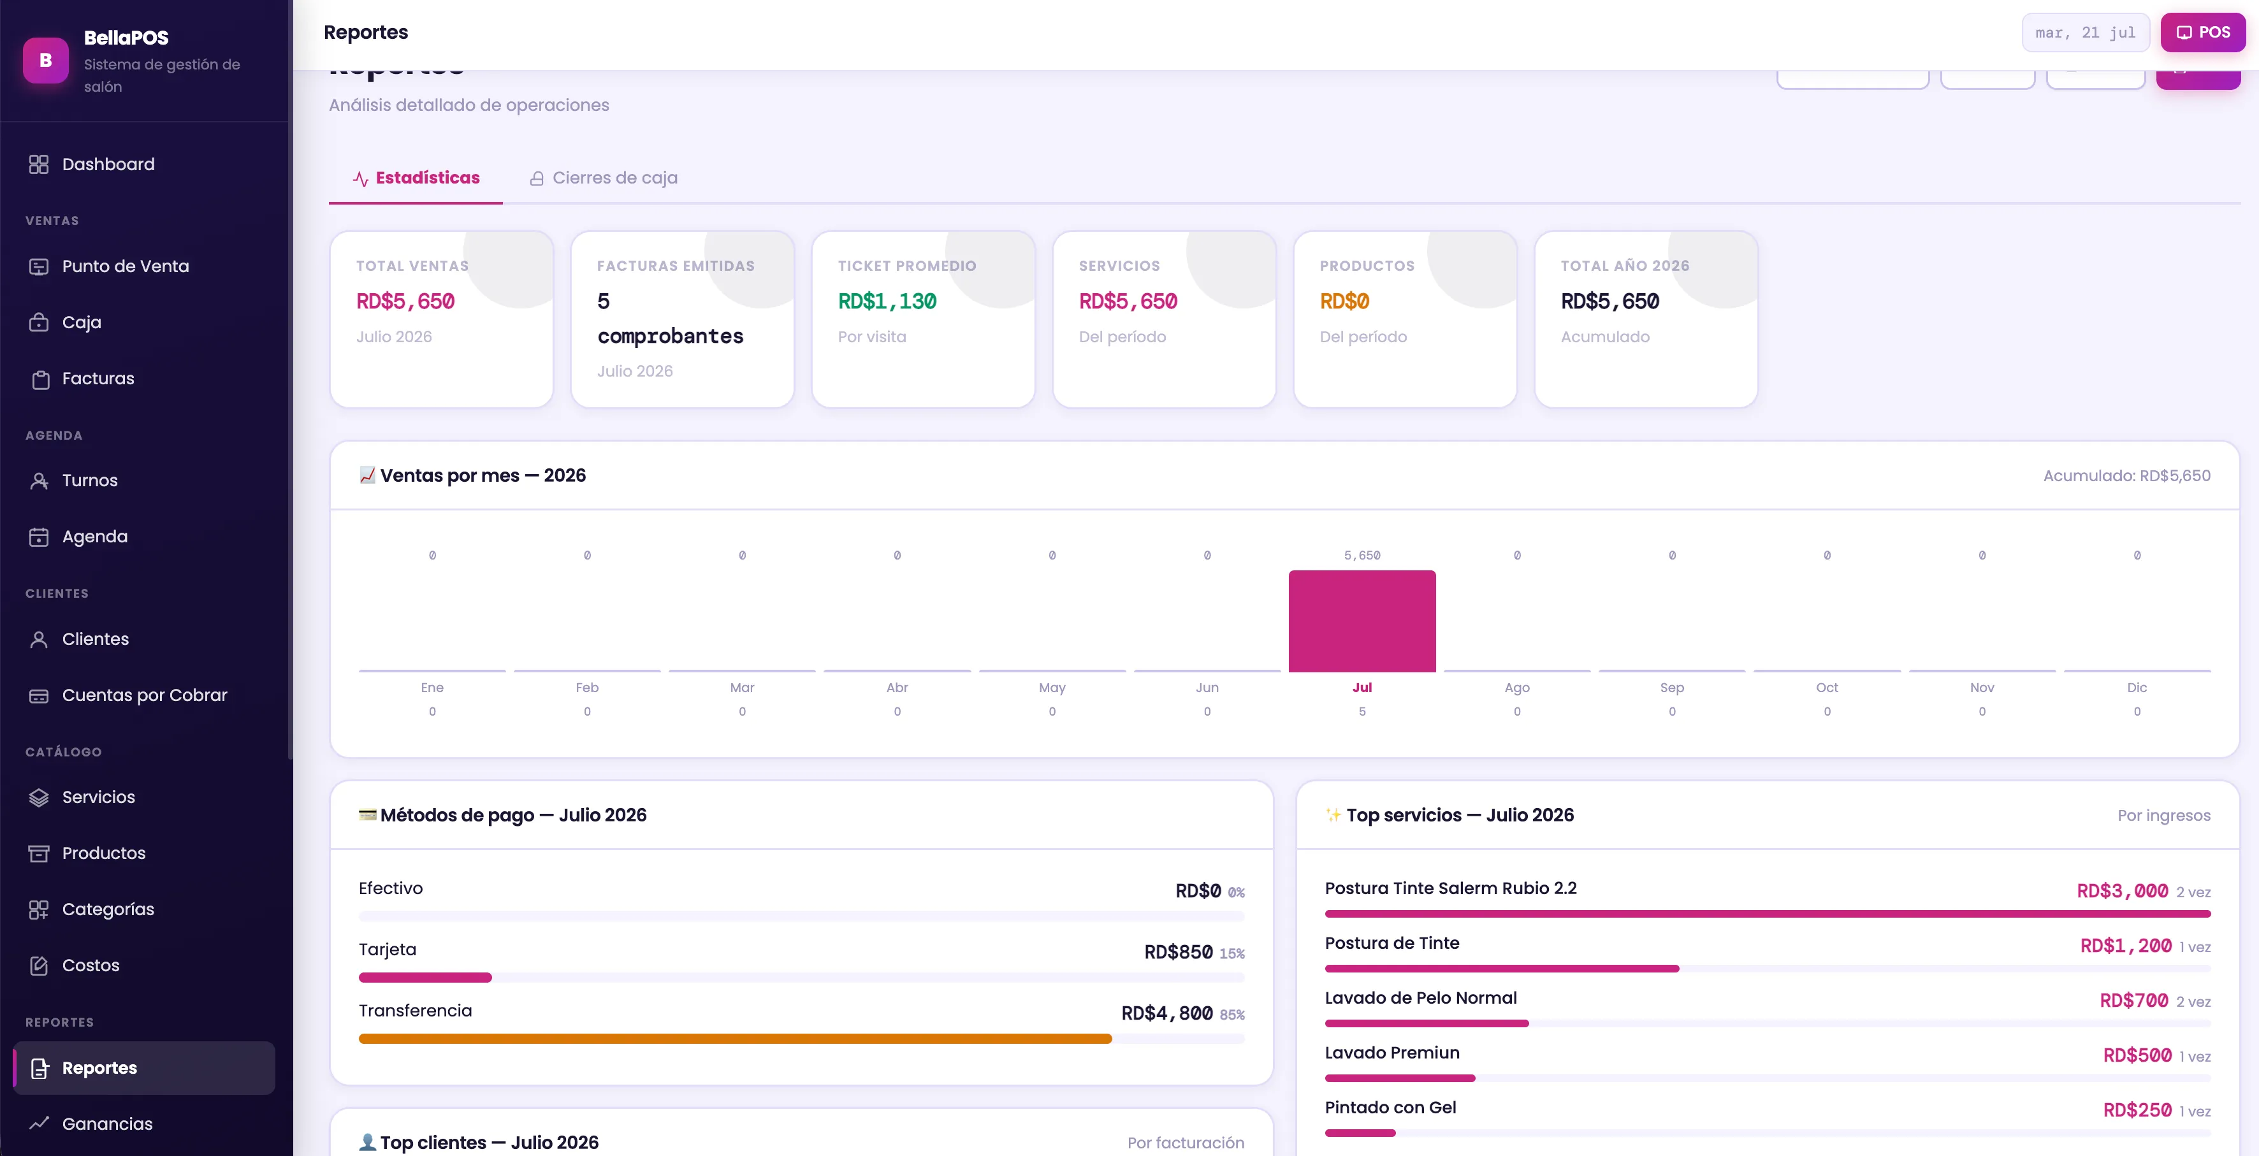
Task: Click the Cuentas por Cobrar card icon
Action: coord(39,696)
